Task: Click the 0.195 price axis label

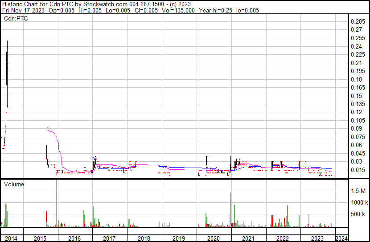Action: point(358,71)
